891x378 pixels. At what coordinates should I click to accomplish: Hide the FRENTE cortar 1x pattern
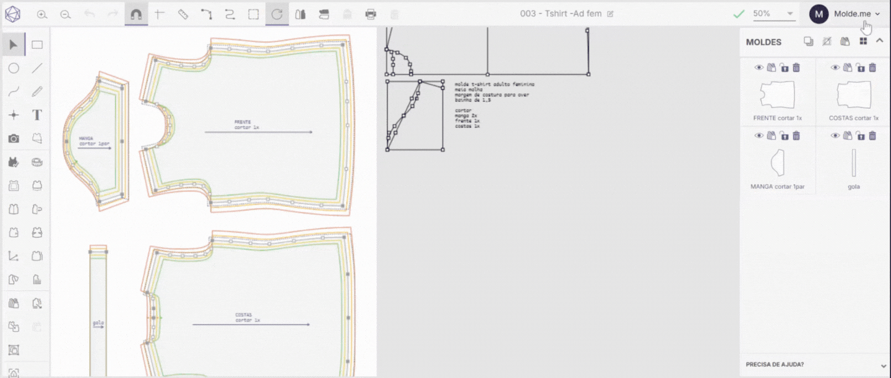[759, 68]
